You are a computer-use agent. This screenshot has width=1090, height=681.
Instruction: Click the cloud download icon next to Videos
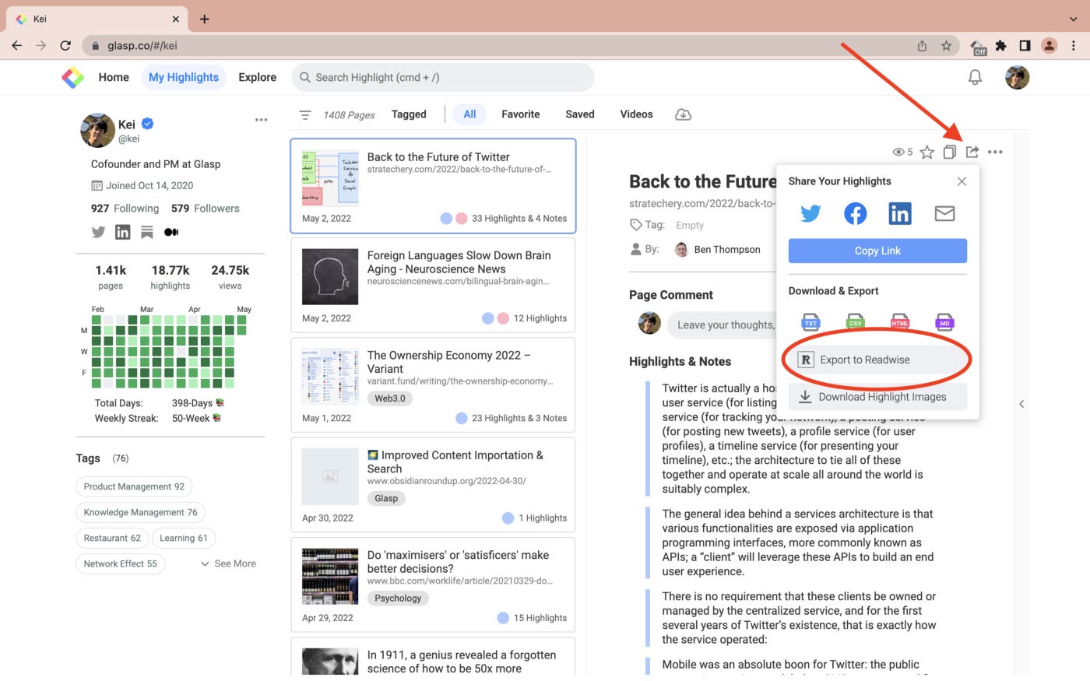[683, 114]
